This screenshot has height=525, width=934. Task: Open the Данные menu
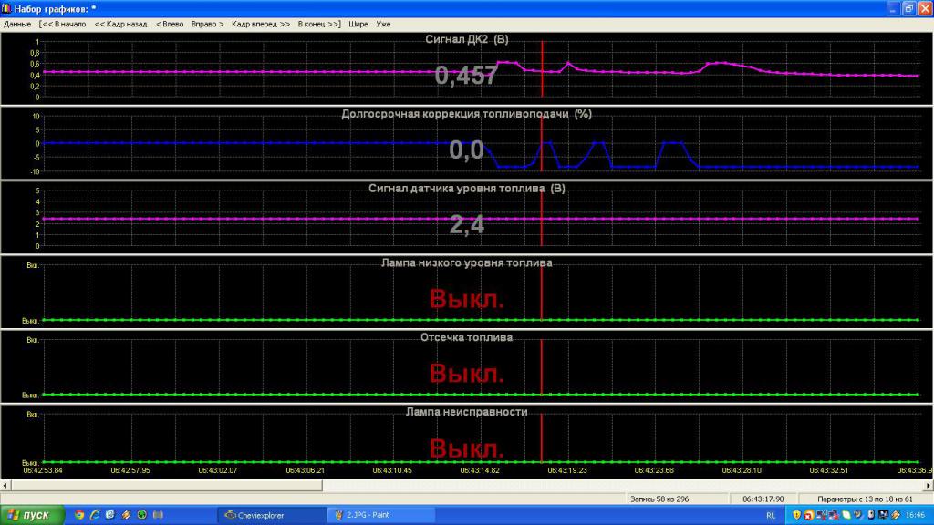pyautogui.click(x=17, y=24)
